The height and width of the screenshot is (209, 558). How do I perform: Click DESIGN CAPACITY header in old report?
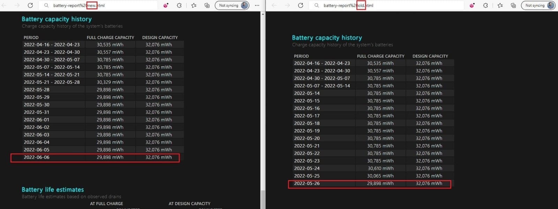(x=430, y=56)
